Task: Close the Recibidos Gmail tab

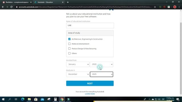Action: coord(31,2)
